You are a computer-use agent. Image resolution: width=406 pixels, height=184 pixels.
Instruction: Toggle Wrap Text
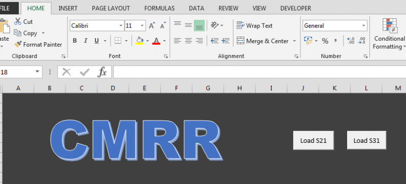point(255,25)
